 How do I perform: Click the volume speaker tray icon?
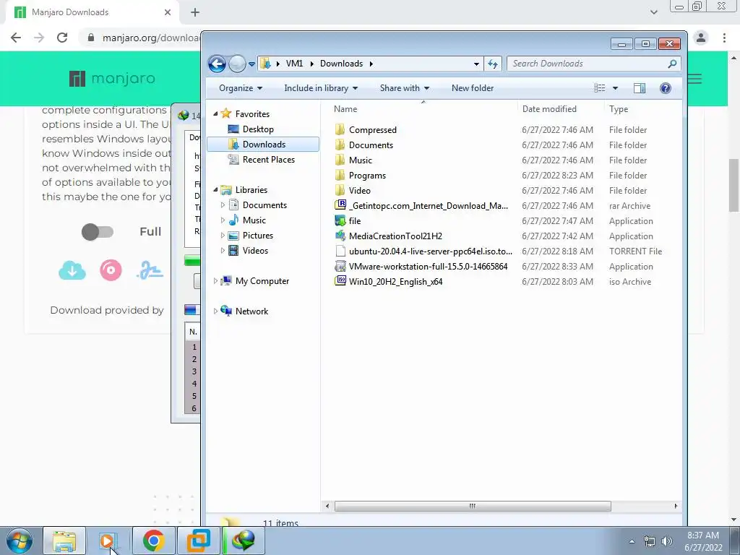[x=666, y=541]
